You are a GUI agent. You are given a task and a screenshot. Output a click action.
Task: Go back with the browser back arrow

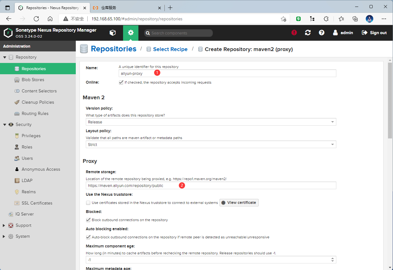pos(8,19)
